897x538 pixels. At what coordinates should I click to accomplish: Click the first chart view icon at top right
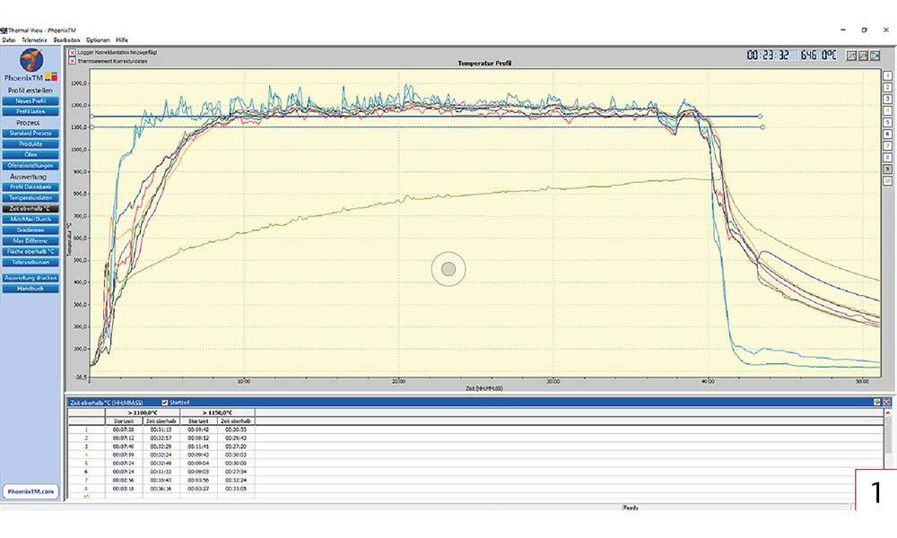click(x=851, y=56)
